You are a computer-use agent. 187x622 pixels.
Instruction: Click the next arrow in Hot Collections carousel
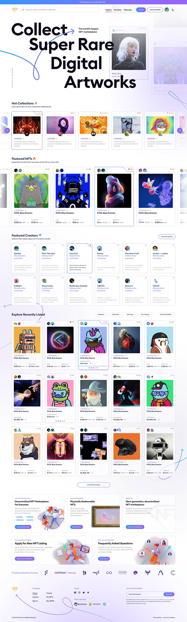coord(180,130)
